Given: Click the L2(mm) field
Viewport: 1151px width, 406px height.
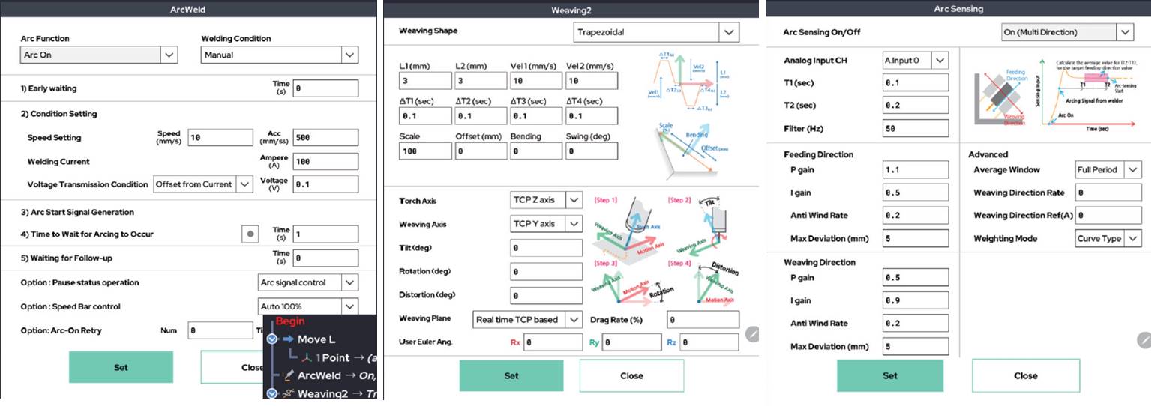Looking at the screenshot, I should coord(481,81).
